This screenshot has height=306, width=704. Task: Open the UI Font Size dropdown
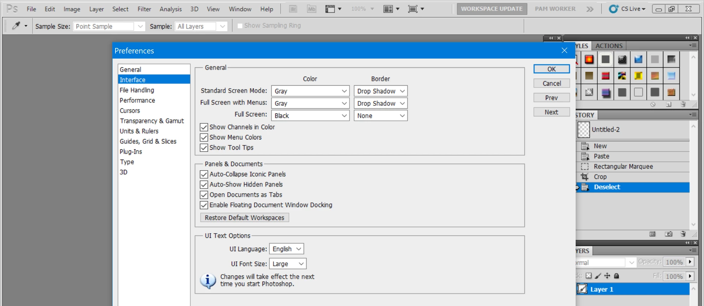(x=288, y=264)
